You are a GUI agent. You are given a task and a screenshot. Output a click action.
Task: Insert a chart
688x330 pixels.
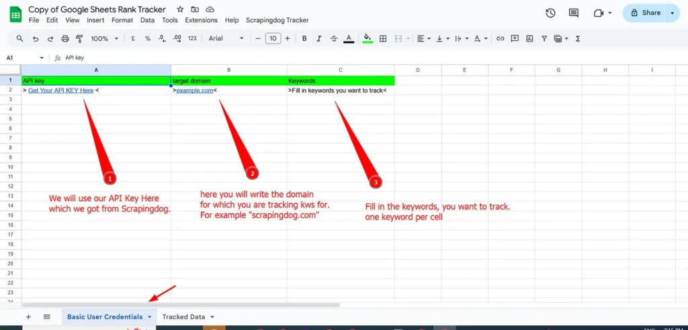(x=529, y=38)
